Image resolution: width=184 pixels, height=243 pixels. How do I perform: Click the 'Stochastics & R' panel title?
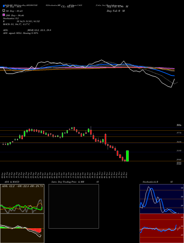(150, 182)
